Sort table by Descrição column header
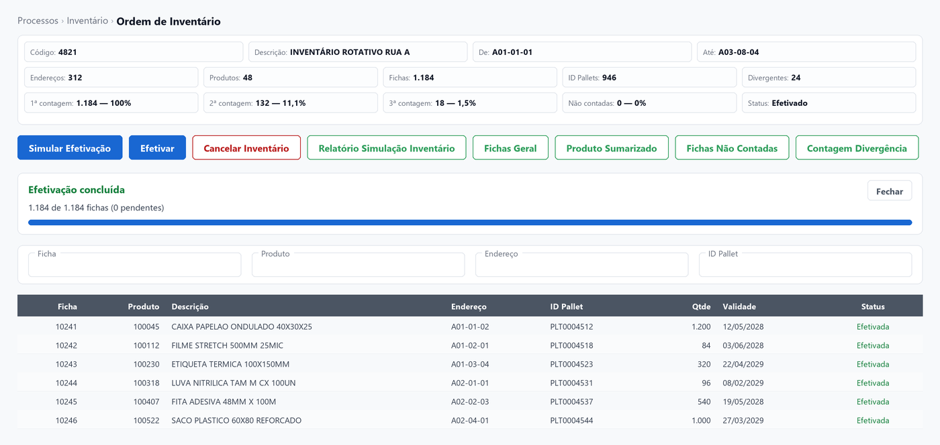 coord(190,306)
